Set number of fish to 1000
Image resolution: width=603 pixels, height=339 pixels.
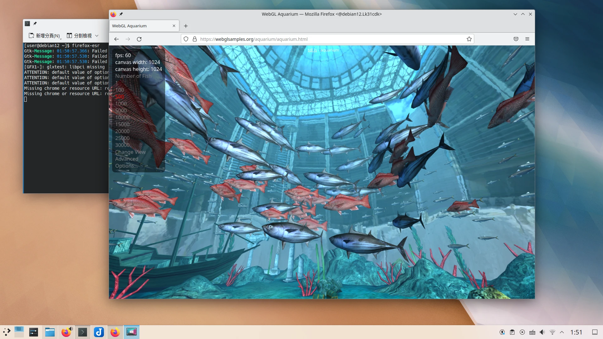(x=121, y=104)
